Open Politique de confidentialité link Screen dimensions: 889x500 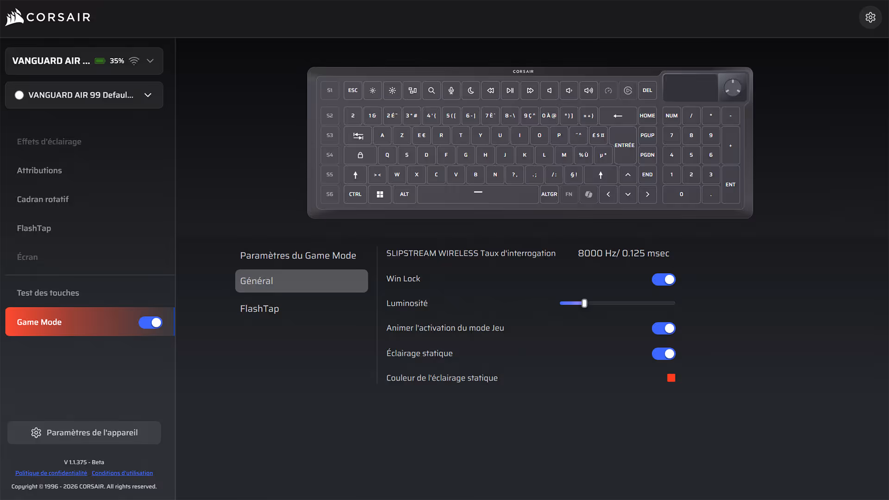51,473
